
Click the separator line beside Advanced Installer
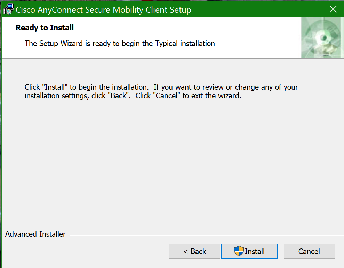point(205,235)
